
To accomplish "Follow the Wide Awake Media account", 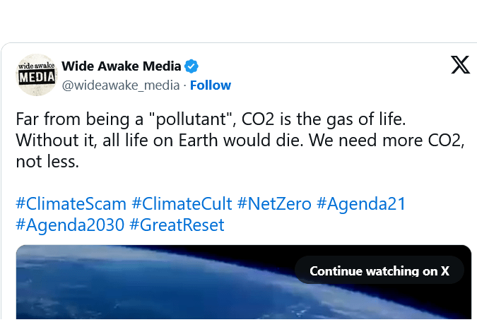I will coord(211,85).
